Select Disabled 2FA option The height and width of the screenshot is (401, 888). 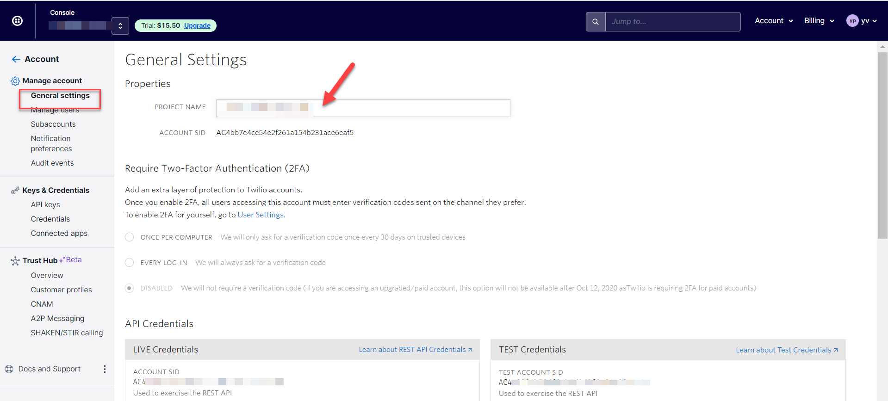(x=130, y=288)
